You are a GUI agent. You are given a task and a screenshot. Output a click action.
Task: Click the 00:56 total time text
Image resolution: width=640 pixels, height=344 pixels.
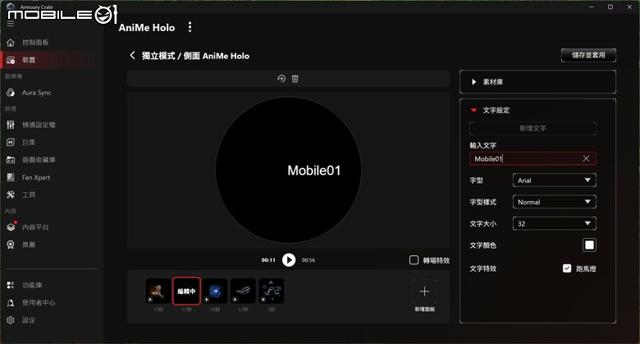pos(309,259)
